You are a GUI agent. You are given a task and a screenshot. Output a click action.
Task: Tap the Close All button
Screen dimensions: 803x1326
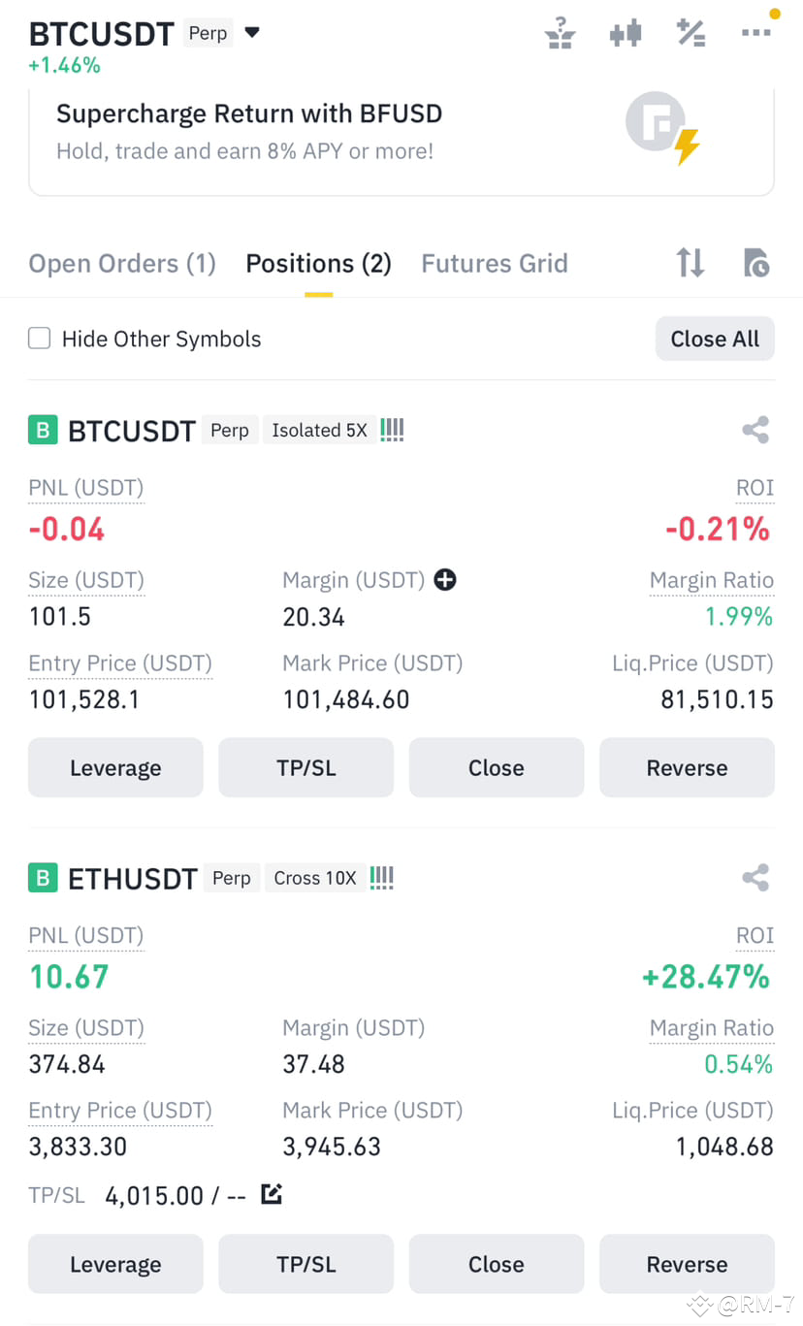click(715, 339)
